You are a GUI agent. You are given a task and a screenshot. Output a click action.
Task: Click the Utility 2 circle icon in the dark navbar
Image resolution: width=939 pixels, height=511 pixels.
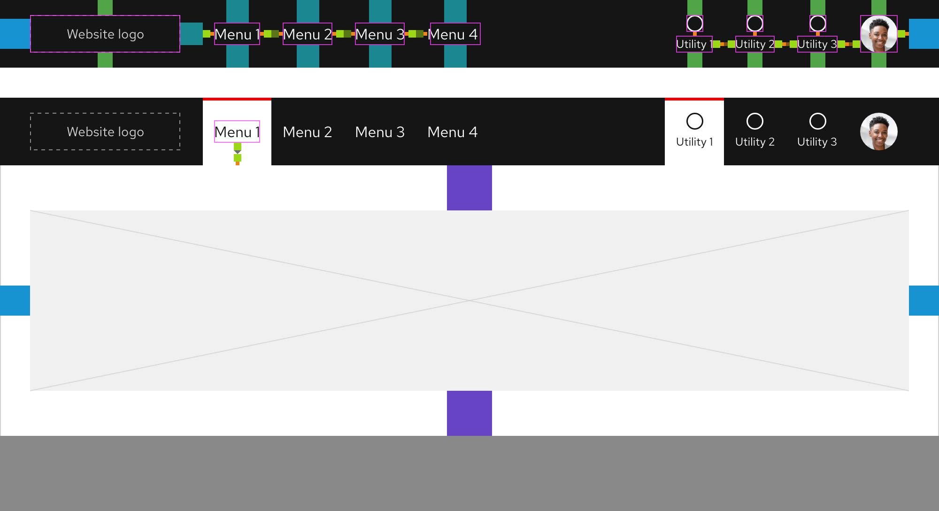(x=755, y=122)
